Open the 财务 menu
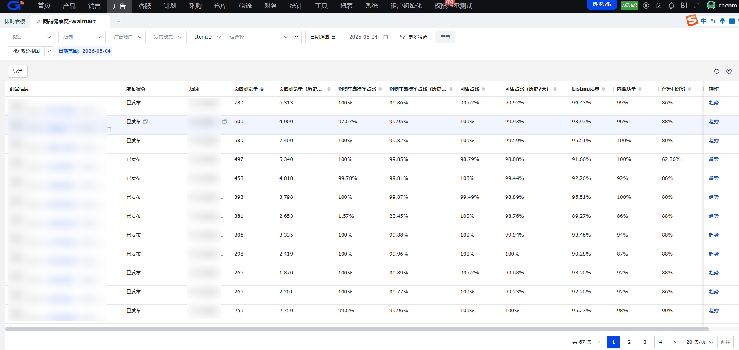Viewport: 739px width, 350px height. click(x=271, y=6)
